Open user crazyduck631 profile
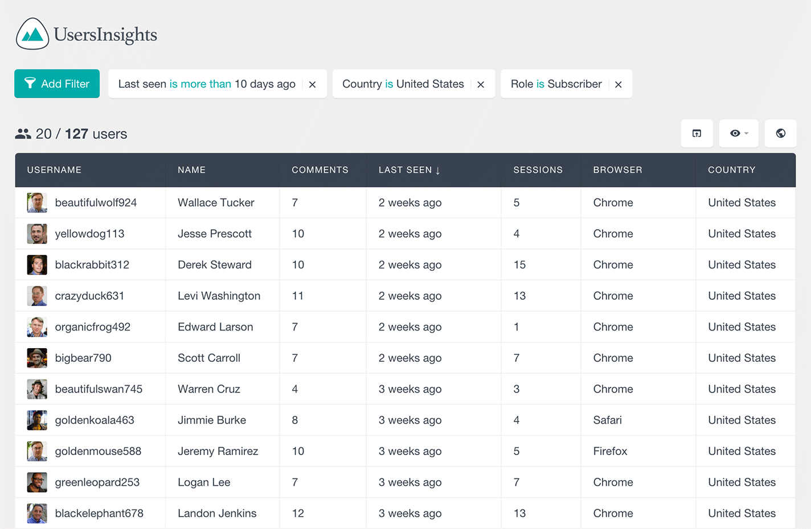Image resolution: width=811 pixels, height=529 pixels. click(x=89, y=296)
